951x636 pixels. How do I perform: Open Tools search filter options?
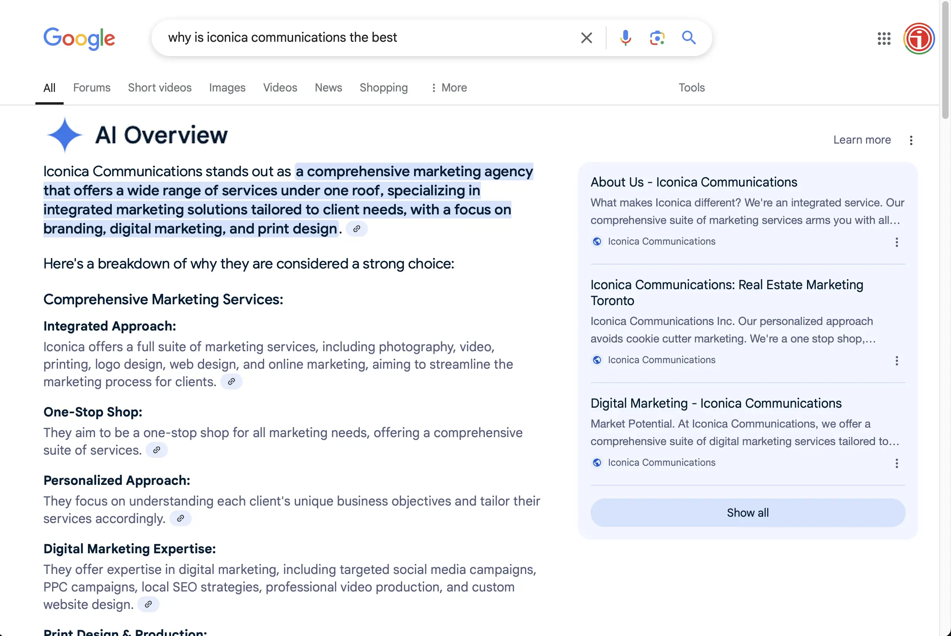(x=691, y=88)
